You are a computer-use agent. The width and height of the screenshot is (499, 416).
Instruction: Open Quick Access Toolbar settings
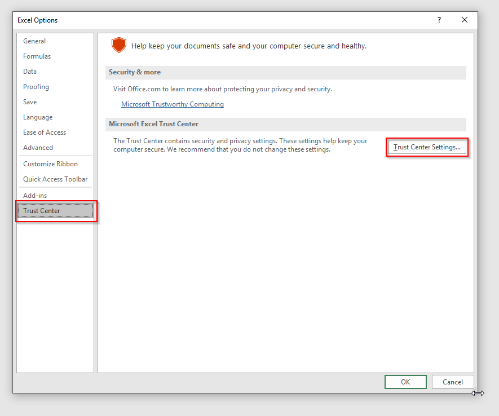55,179
